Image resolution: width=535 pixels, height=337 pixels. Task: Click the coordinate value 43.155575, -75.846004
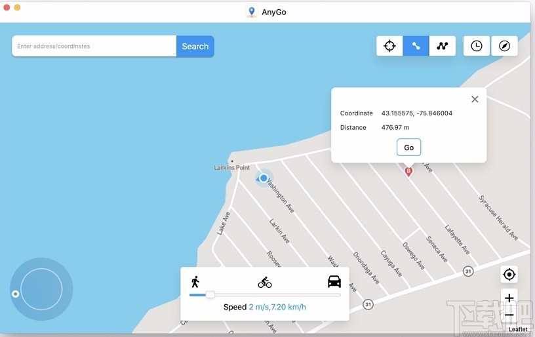pyautogui.click(x=416, y=113)
